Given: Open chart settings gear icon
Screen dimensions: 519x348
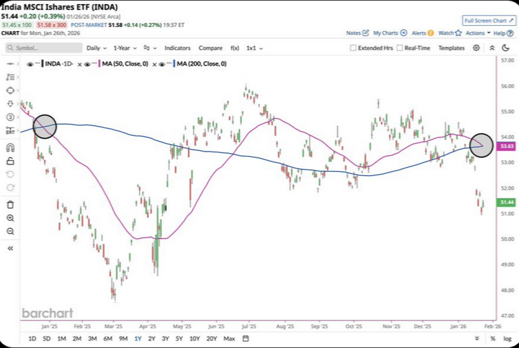Looking at the screenshot, I should (476, 48).
